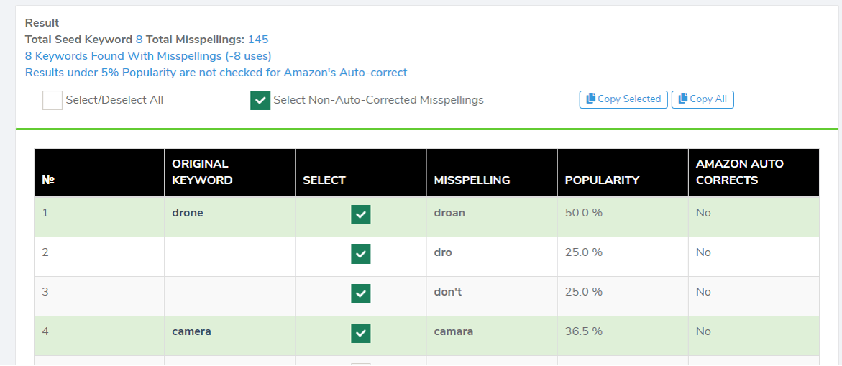Deselect the droan misspelling checkbox
This screenshot has width=842, height=366.
(x=361, y=215)
